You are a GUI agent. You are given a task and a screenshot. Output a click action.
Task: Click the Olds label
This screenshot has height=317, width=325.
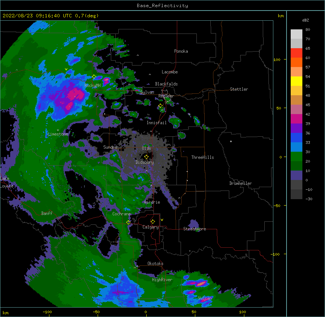coord(146,148)
